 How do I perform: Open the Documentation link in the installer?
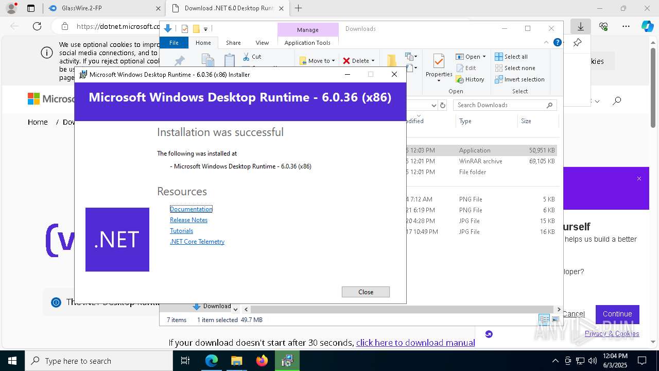[191, 209]
